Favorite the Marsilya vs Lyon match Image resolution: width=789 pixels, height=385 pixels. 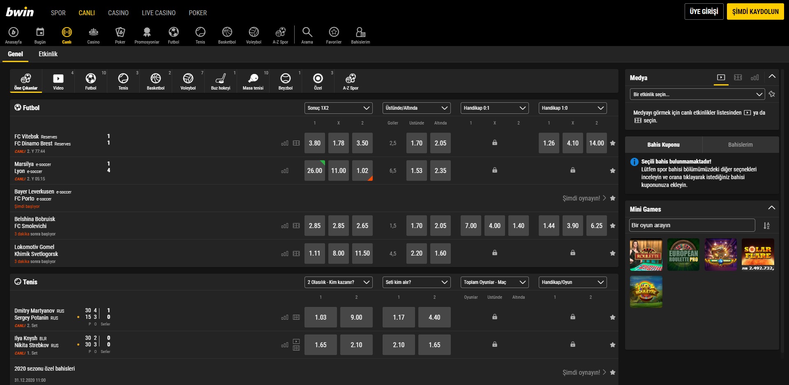(x=613, y=171)
